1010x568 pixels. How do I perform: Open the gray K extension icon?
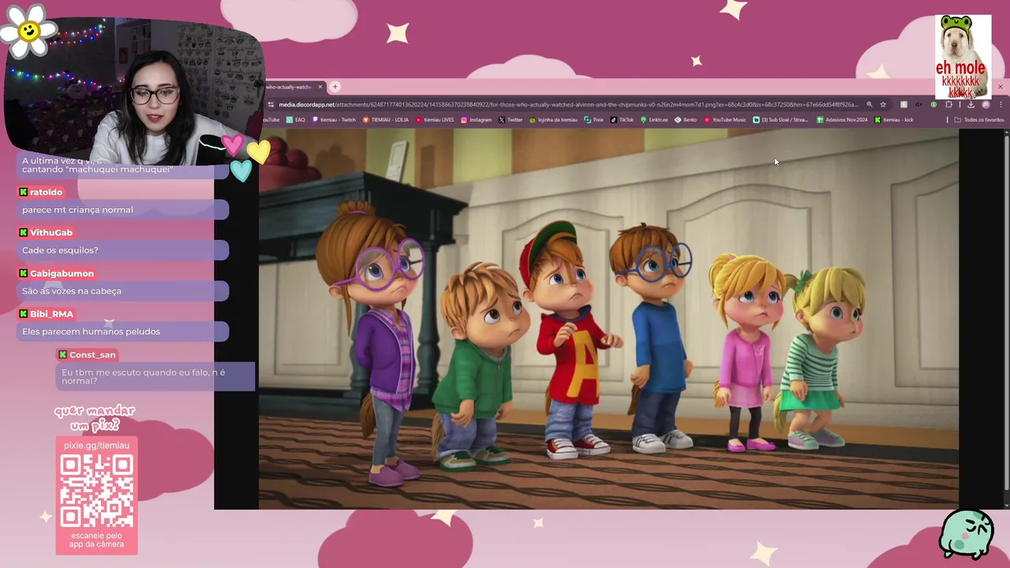click(x=903, y=104)
